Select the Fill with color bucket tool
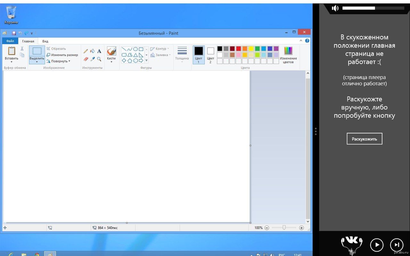This screenshot has height=256, width=410. [x=92, y=51]
